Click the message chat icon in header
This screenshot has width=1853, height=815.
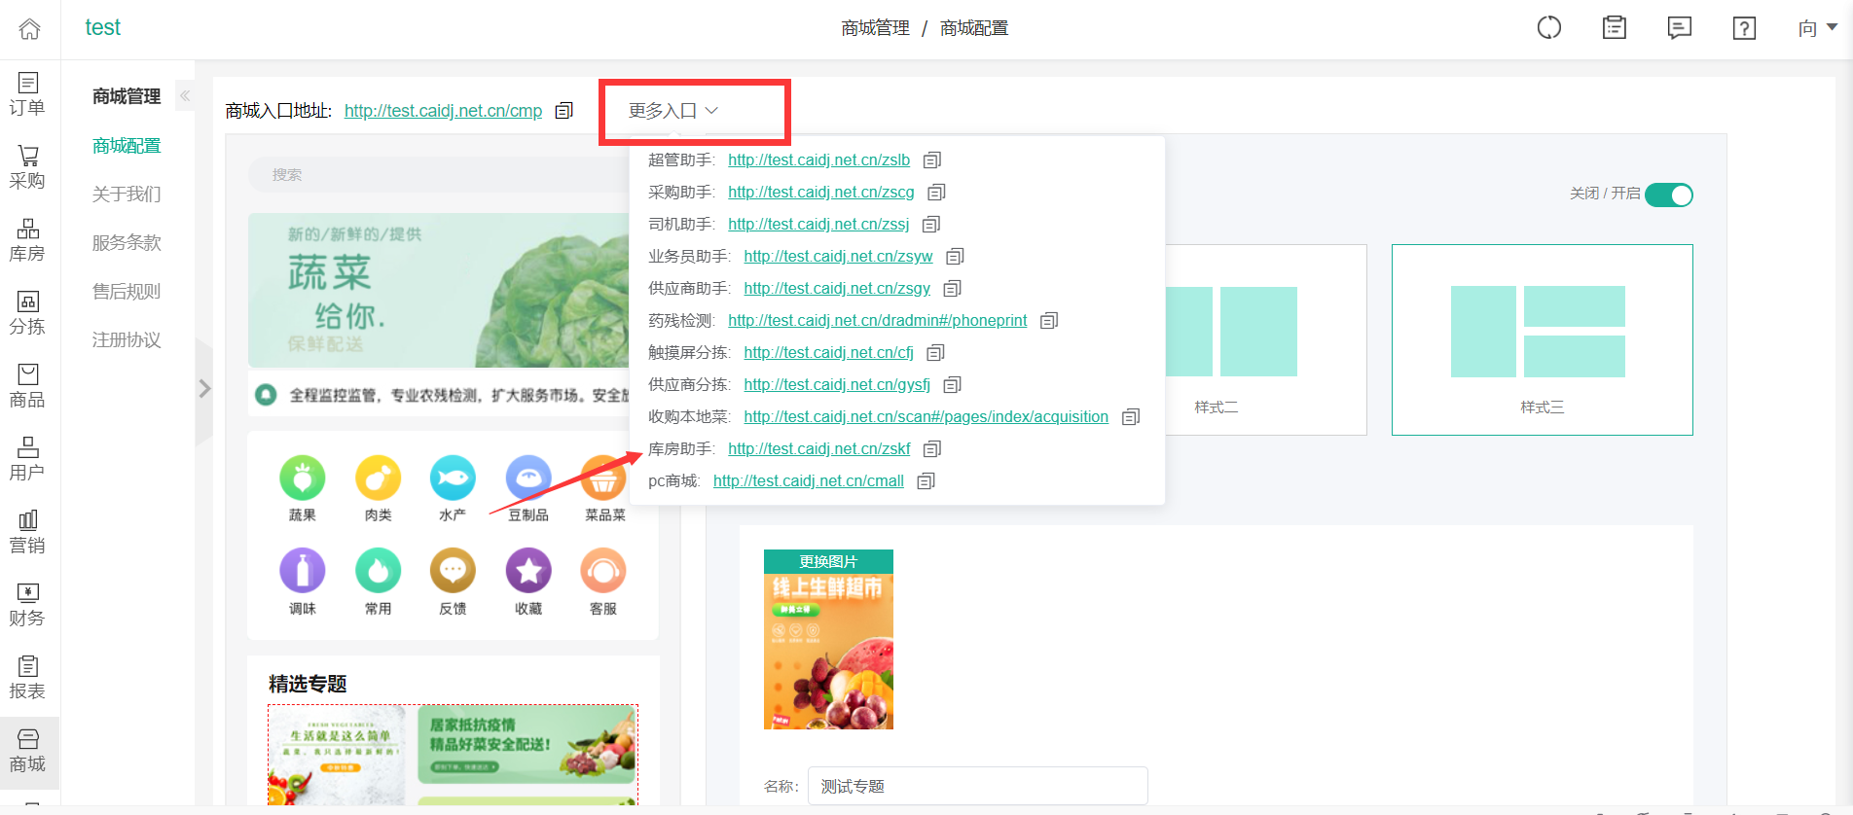coord(1679,28)
